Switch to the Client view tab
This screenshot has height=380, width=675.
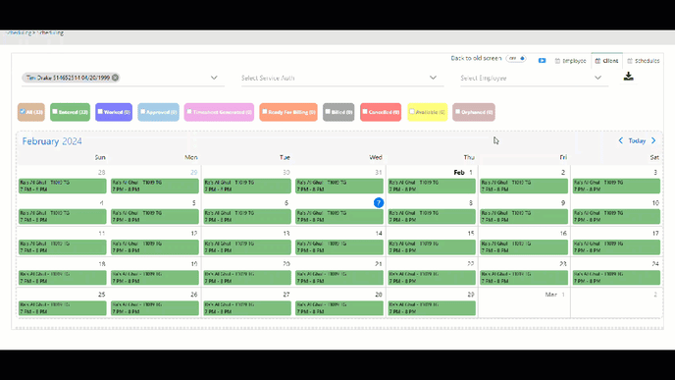[x=607, y=61]
